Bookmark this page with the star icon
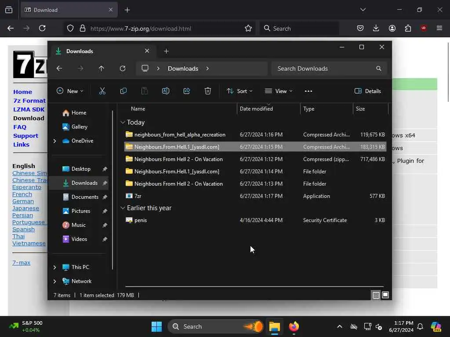The height and width of the screenshot is (337, 450). (x=248, y=28)
